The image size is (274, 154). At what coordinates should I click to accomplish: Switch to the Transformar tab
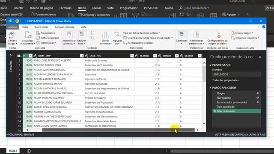tap(41, 27)
